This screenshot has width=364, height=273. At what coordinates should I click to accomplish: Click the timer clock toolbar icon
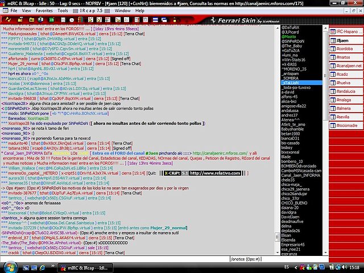[x=72, y=20]
